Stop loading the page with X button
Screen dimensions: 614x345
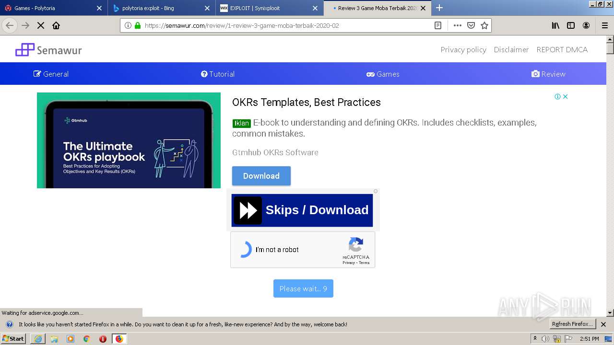pyautogui.click(x=41, y=25)
